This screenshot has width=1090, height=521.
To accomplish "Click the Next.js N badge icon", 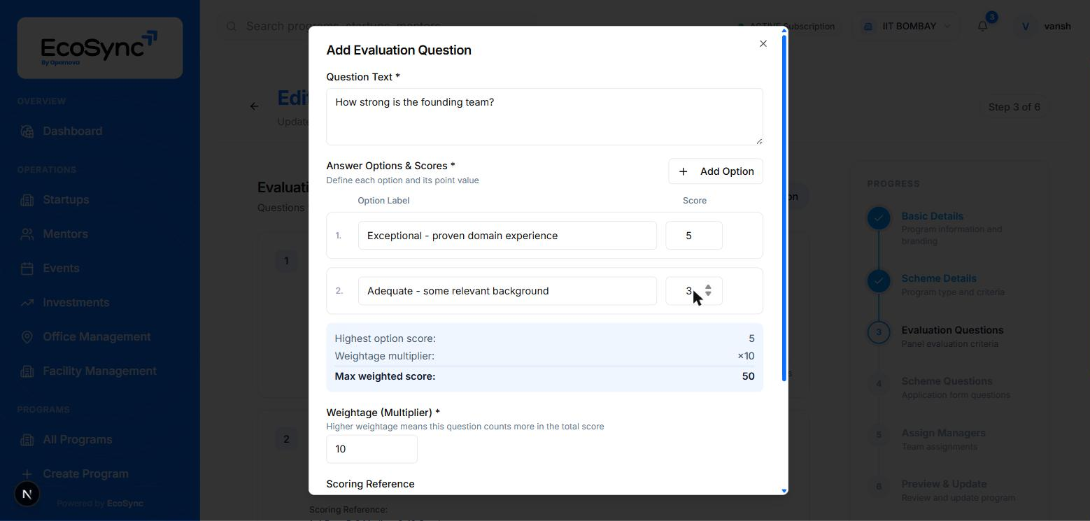I will (x=27, y=494).
